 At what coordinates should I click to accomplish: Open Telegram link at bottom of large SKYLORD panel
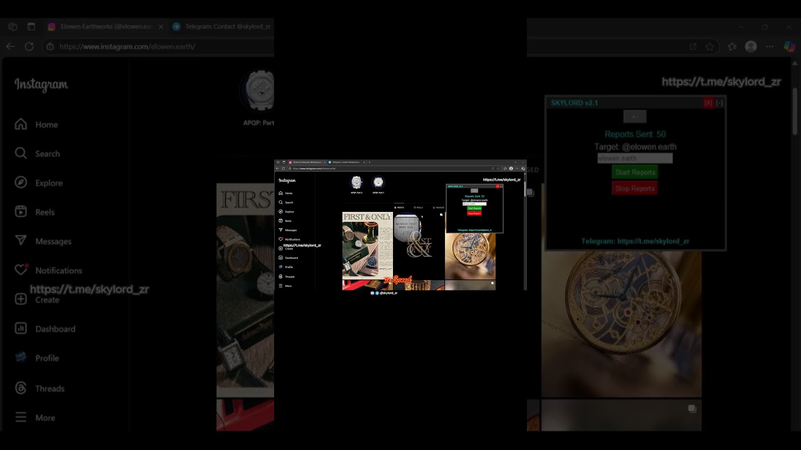tap(635, 241)
